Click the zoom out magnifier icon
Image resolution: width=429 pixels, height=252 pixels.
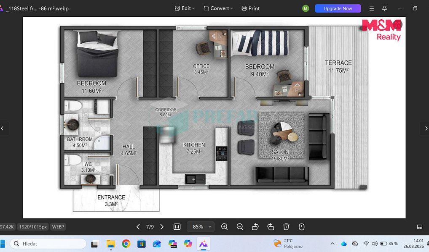240,227
